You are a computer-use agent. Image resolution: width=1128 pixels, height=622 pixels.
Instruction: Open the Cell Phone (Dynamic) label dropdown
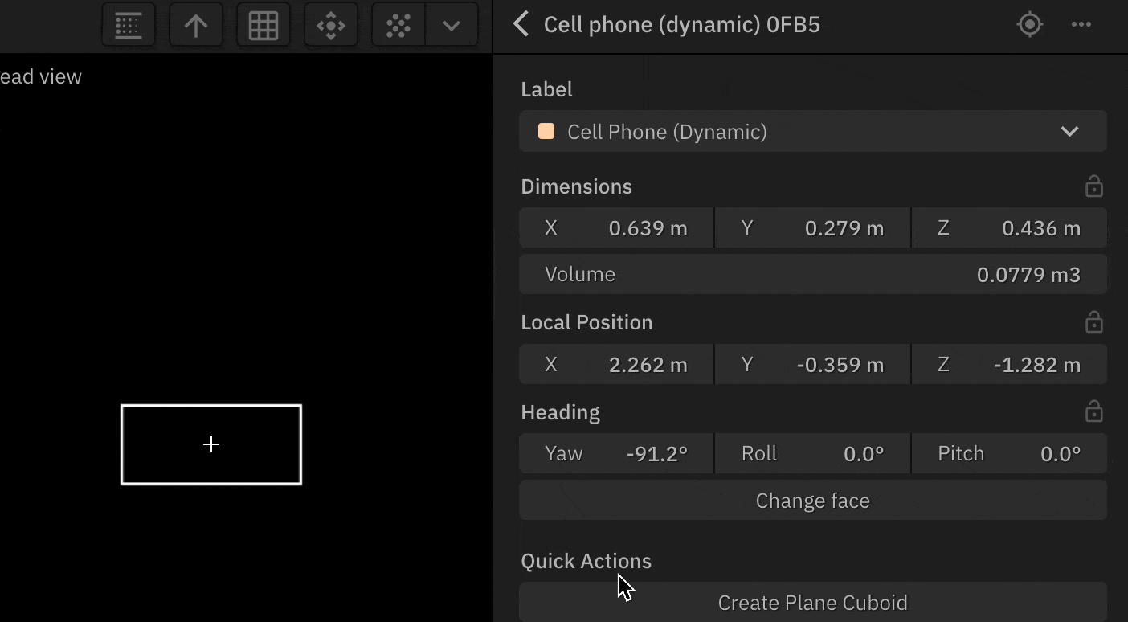[812, 132]
